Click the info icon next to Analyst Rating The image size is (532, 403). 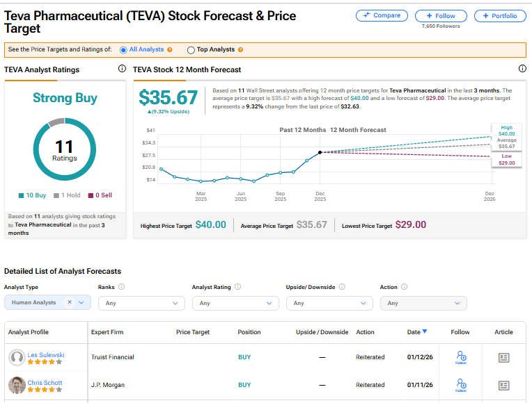click(237, 287)
